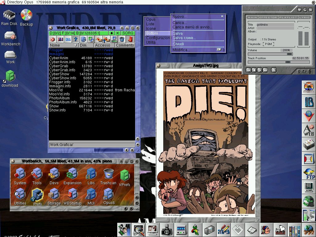
Task: Click the feathered chief head icon in bottom dock
Action: [266, 230]
